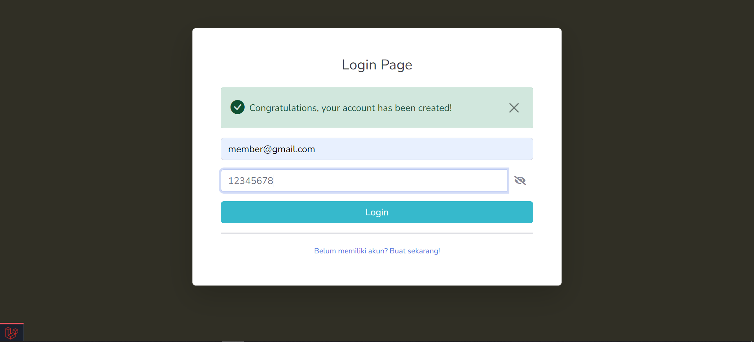Screen dimensions: 754x342
Task: Click the "Buat sekarang!" text at the bottom
Action: click(415, 251)
